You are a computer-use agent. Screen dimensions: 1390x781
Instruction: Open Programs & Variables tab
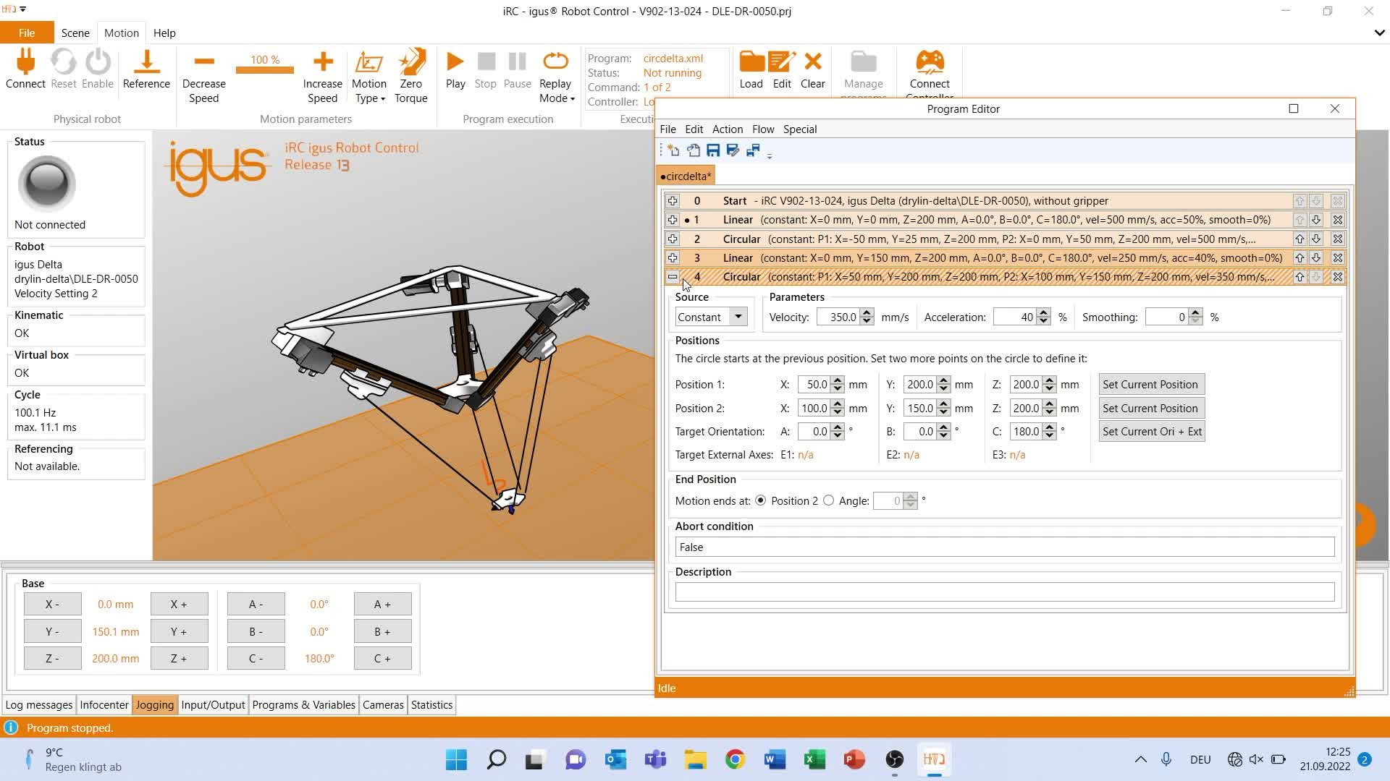pos(304,705)
